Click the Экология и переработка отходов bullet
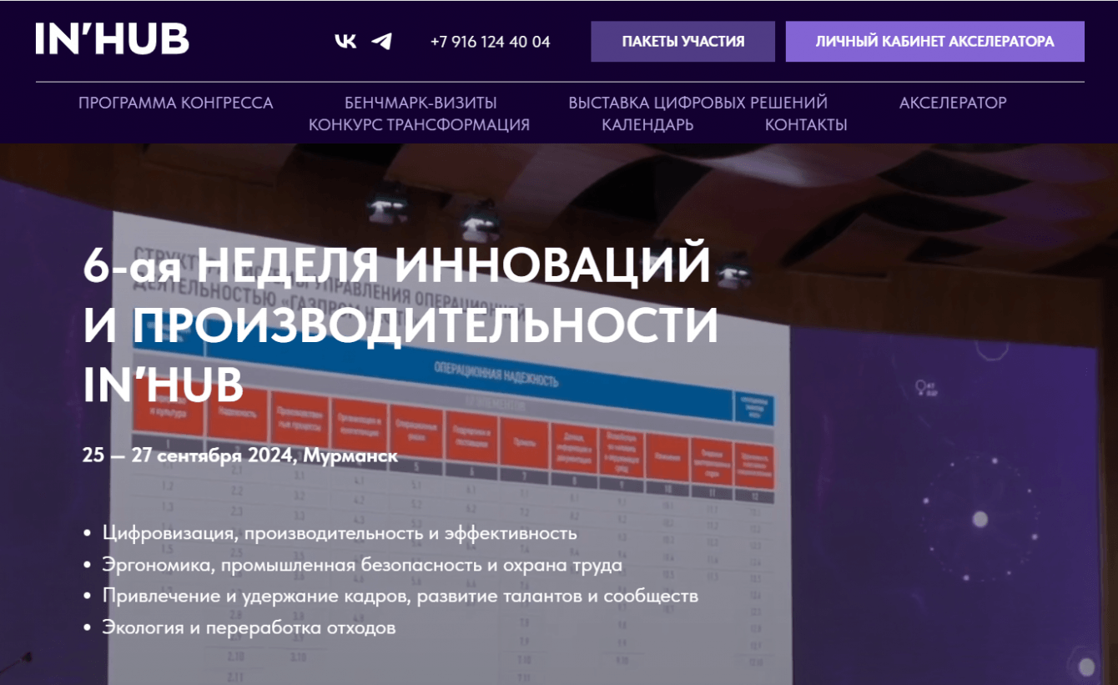Viewport: 1118px width, 685px height. pos(249,627)
